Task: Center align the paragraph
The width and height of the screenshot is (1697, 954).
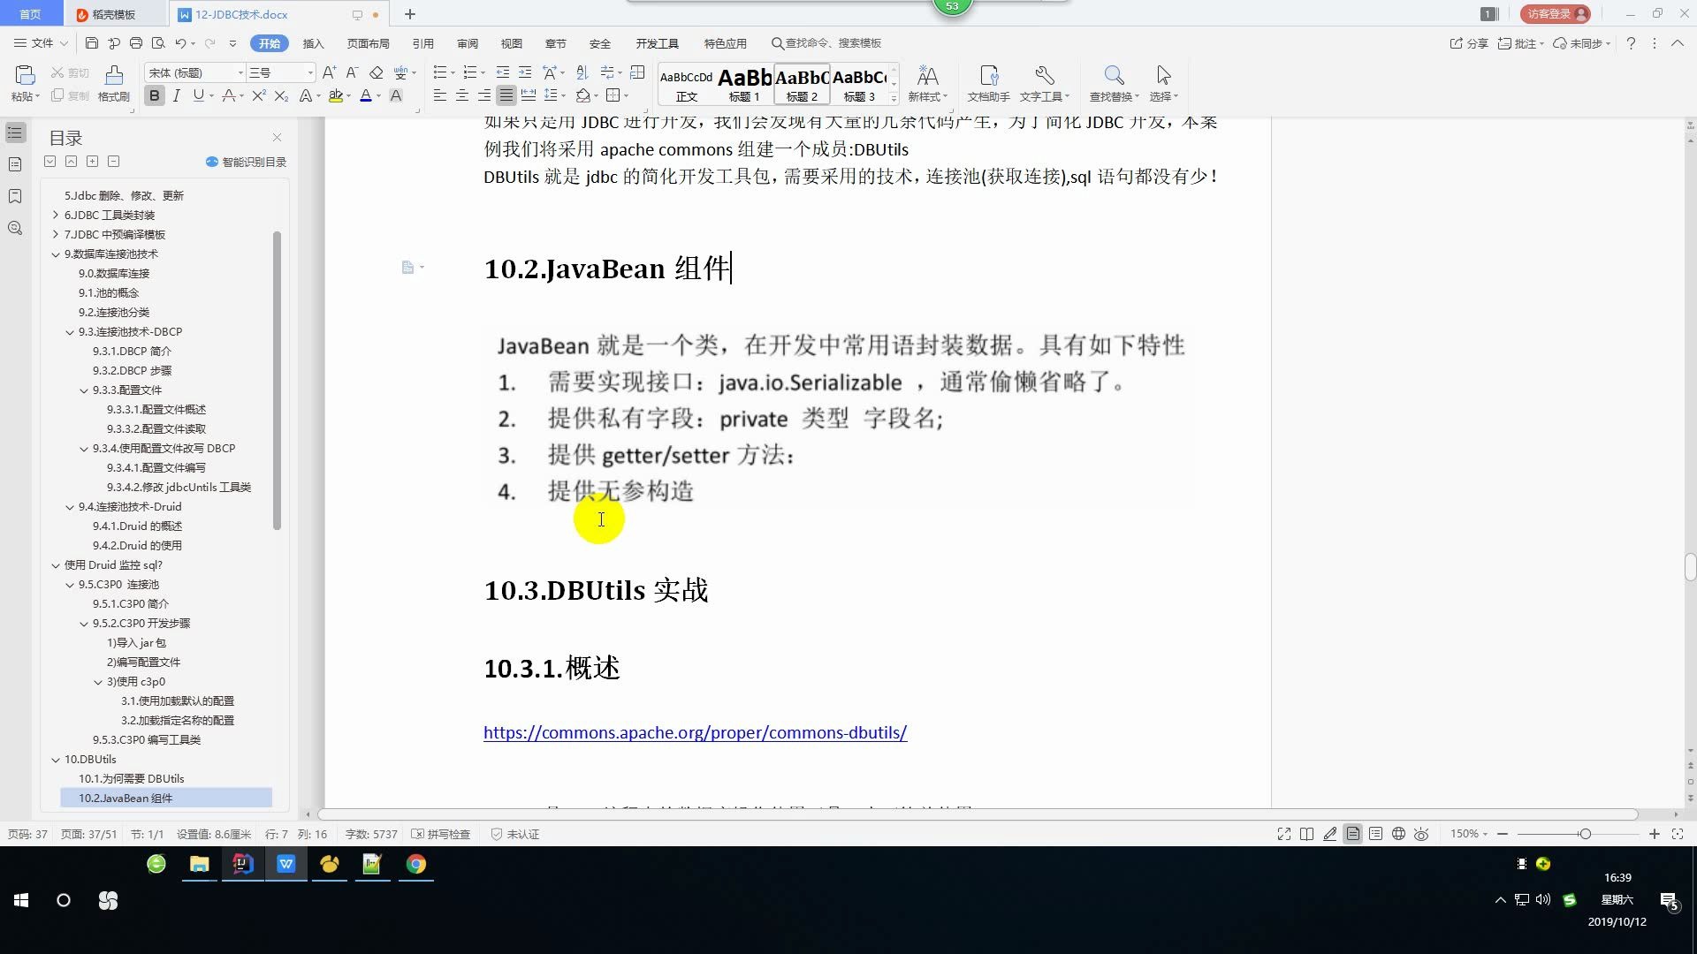Action: [462, 95]
